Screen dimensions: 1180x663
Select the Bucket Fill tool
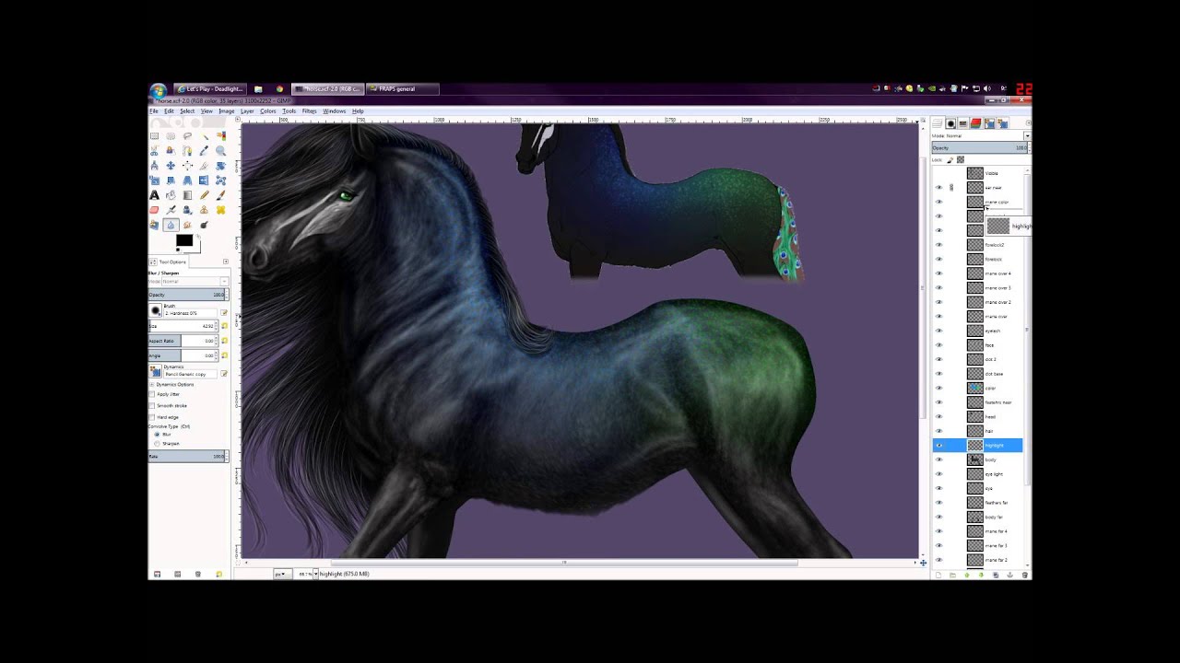point(171,195)
